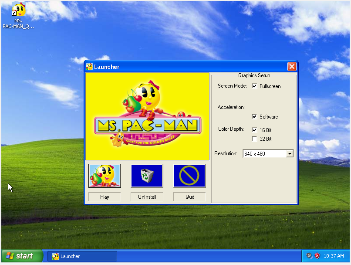Toggle the 16 Bit color depth checkbox
Screen dimensions: 351x265
click(254, 130)
